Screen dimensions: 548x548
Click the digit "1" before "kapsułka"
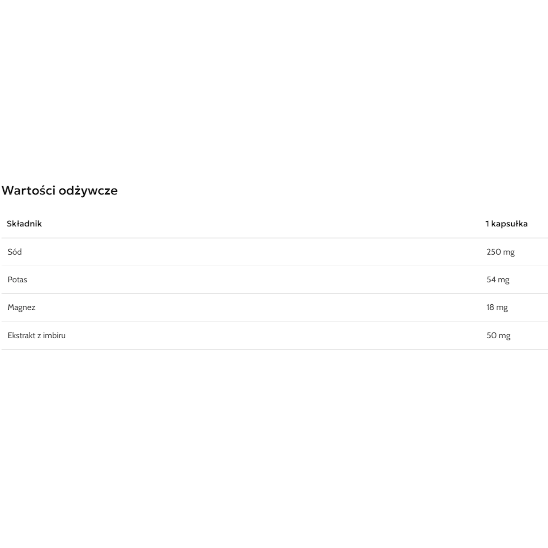487,224
